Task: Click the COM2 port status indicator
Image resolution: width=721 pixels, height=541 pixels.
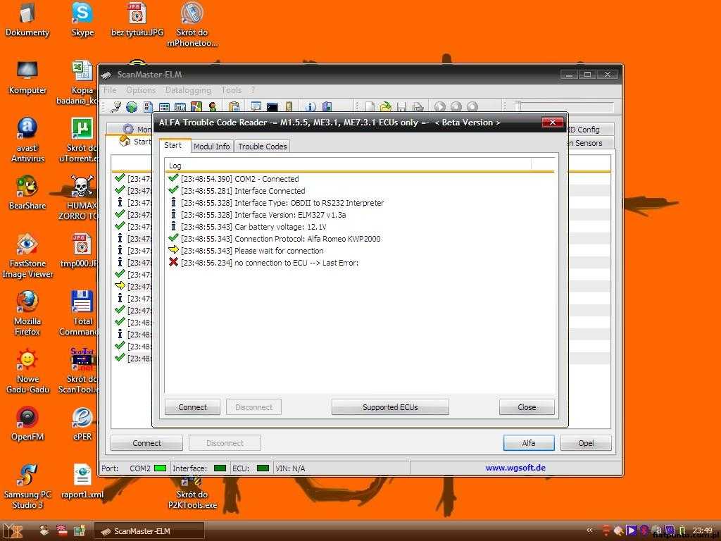Action: [x=160, y=468]
